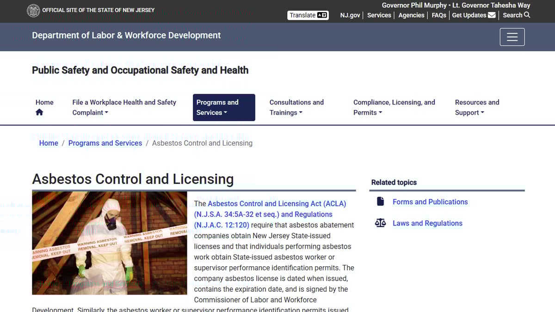Image resolution: width=555 pixels, height=312 pixels.
Task: Click the Home house icon
Action: point(39,112)
